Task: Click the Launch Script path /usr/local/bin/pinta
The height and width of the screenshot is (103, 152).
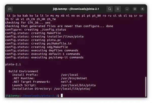Action: (x=78, y=85)
